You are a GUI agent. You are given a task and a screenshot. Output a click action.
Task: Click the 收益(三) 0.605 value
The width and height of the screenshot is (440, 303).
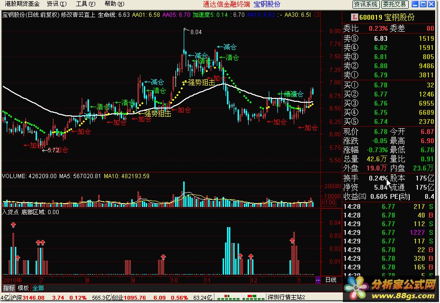point(378,196)
